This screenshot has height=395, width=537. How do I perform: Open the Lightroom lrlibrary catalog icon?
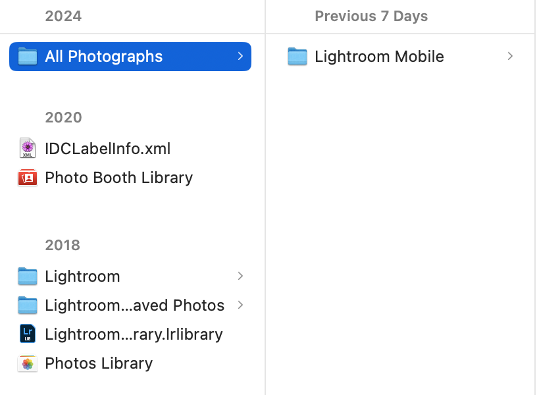click(x=28, y=334)
